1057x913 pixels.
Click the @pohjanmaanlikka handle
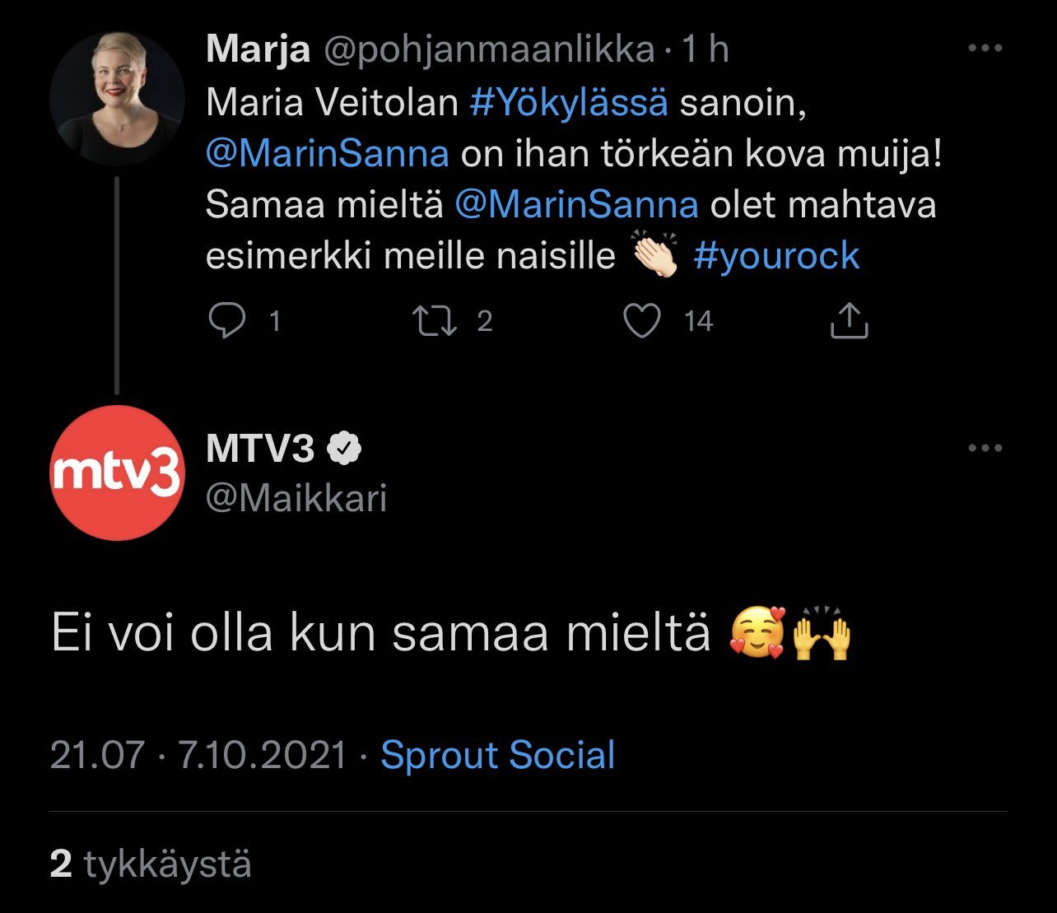[489, 50]
